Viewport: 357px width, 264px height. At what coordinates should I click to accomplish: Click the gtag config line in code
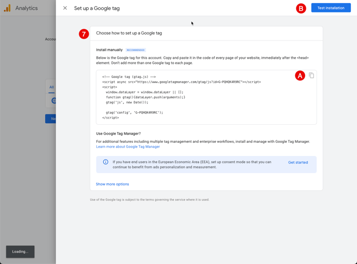tap(134, 112)
